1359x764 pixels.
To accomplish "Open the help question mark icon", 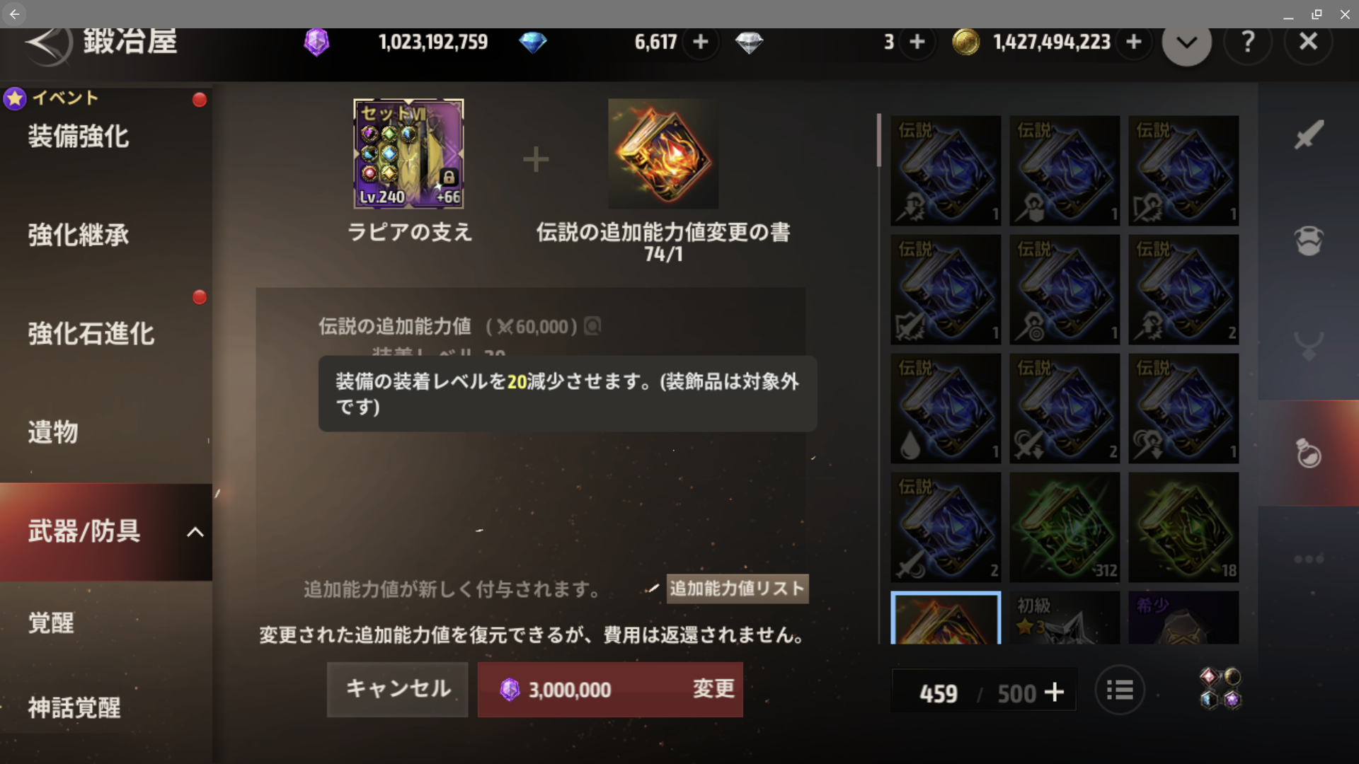I will [1248, 42].
